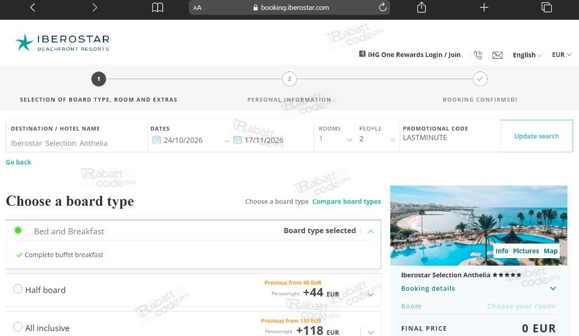579x336 pixels.
Task: Select step 1 circle in progress bar
Action: [99, 78]
